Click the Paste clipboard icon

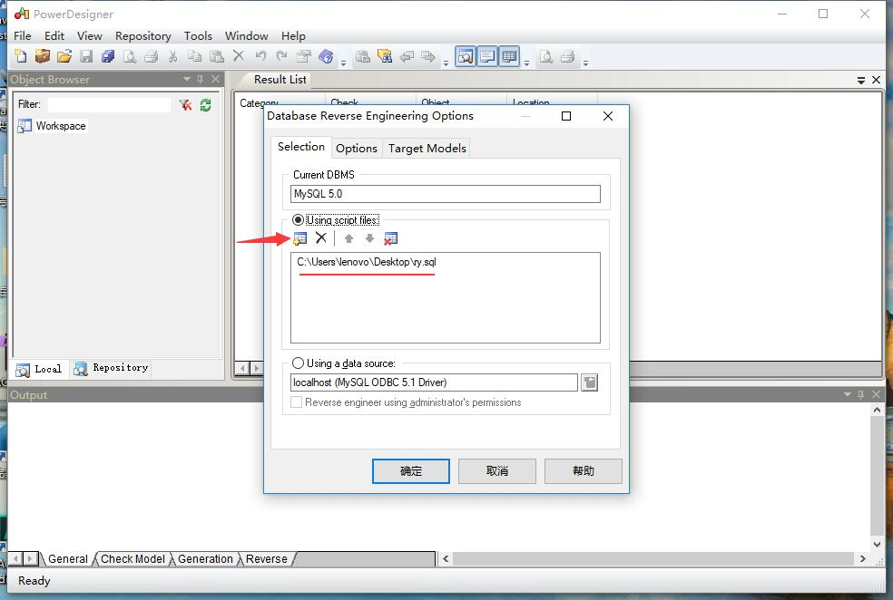pos(217,56)
